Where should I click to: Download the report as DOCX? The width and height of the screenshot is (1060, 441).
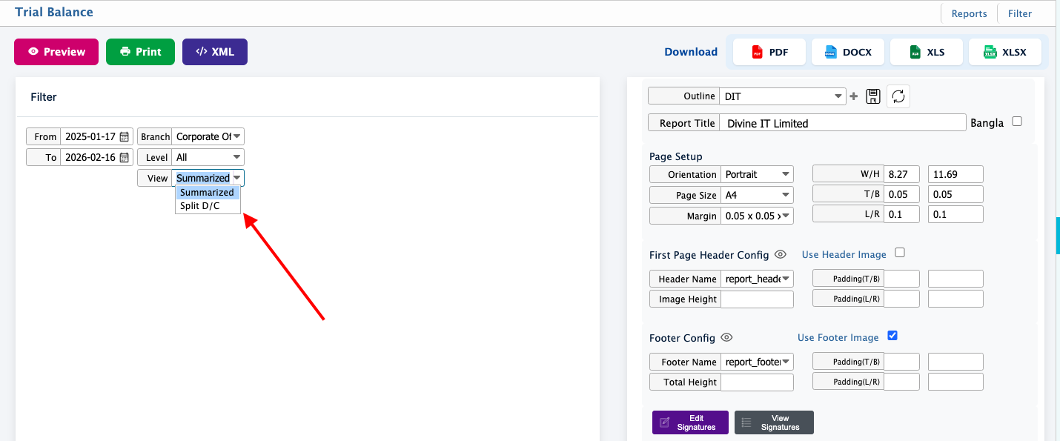(847, 52)
